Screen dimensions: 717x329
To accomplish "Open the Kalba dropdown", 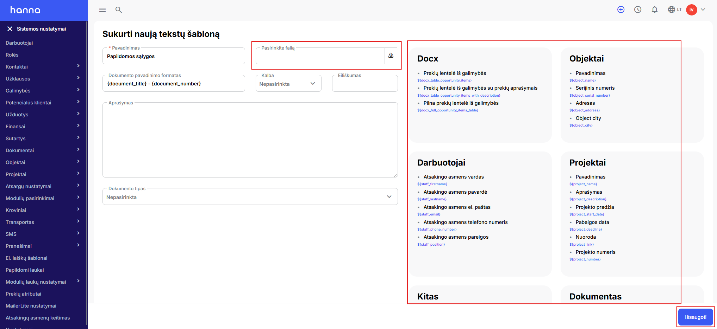I will [288, 83].
